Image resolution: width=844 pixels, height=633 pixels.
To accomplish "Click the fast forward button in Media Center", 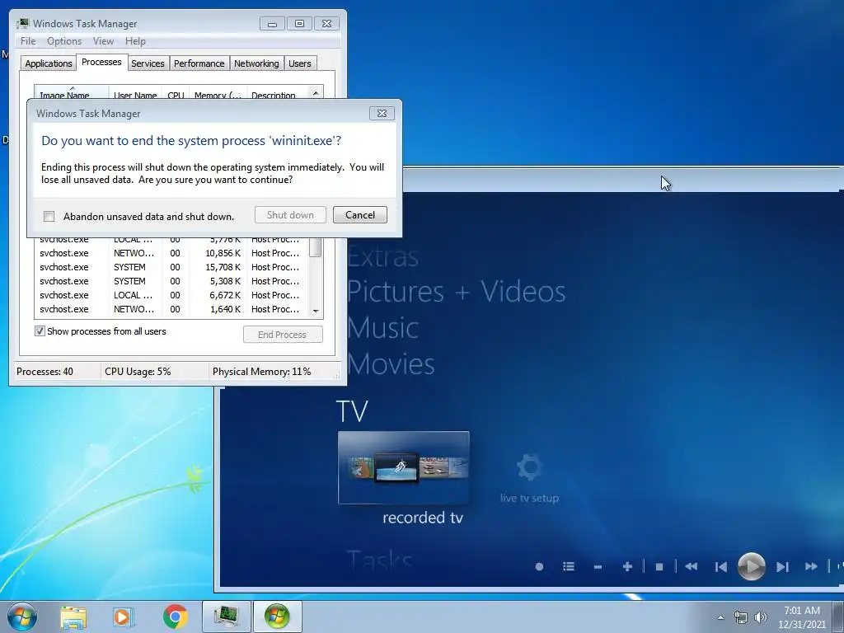I will click(x=811, y=566).
